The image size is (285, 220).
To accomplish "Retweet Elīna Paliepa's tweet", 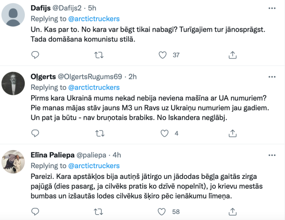I will [99, 211].
